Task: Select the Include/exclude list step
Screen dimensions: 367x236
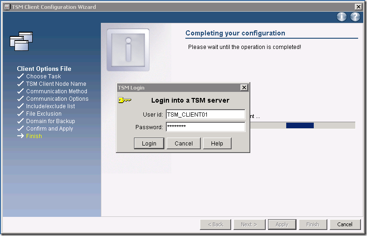Action: (x=50, y=106)
